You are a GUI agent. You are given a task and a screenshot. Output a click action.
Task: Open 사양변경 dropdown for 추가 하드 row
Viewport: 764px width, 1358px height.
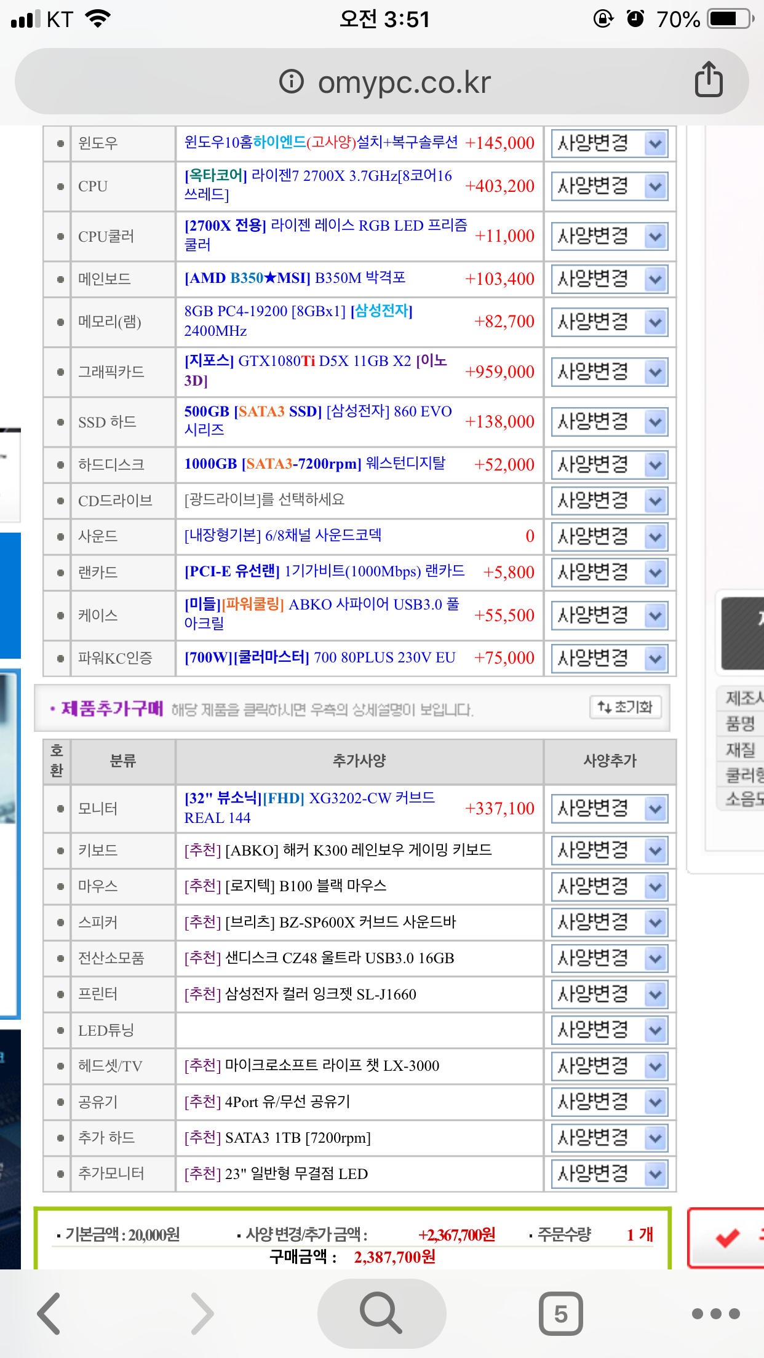pyautogui.click(x=610, y=1138)
